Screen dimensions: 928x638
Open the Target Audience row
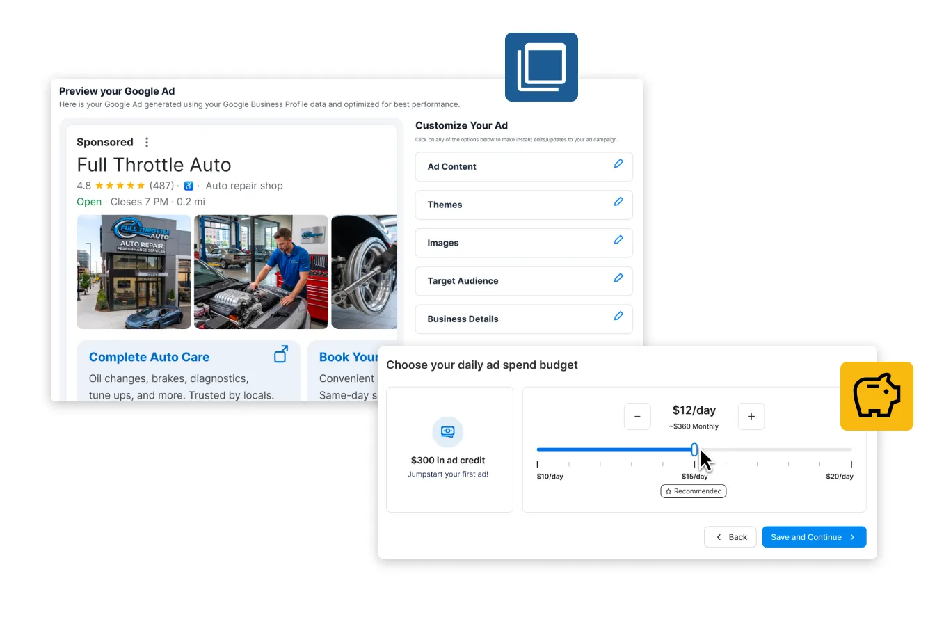click(524, 281)
